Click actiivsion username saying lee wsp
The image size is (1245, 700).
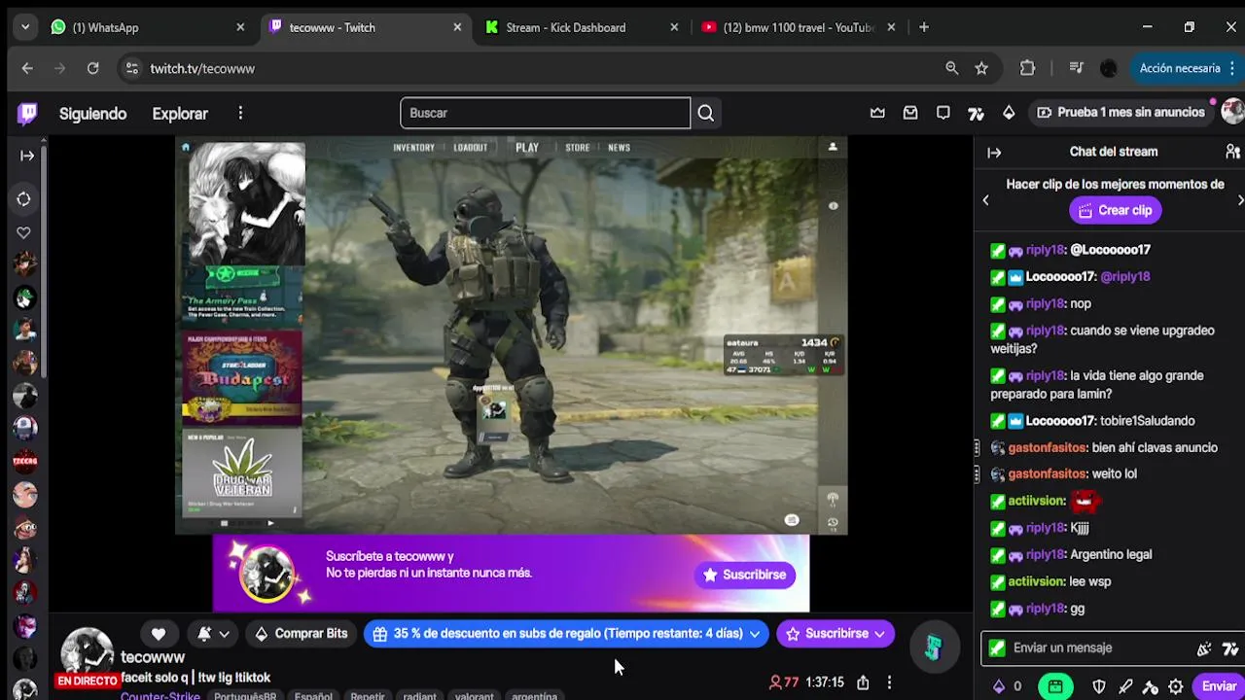1036,581
